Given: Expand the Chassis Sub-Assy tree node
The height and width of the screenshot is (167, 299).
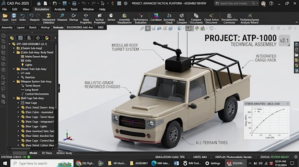Looking at the screenshot, I should [x=14, y=48].
